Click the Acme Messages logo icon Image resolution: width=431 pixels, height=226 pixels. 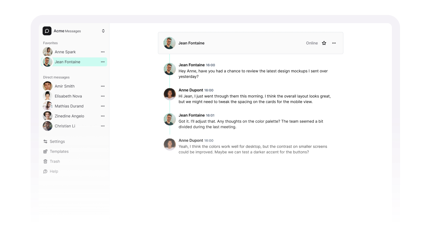(47, 31)
